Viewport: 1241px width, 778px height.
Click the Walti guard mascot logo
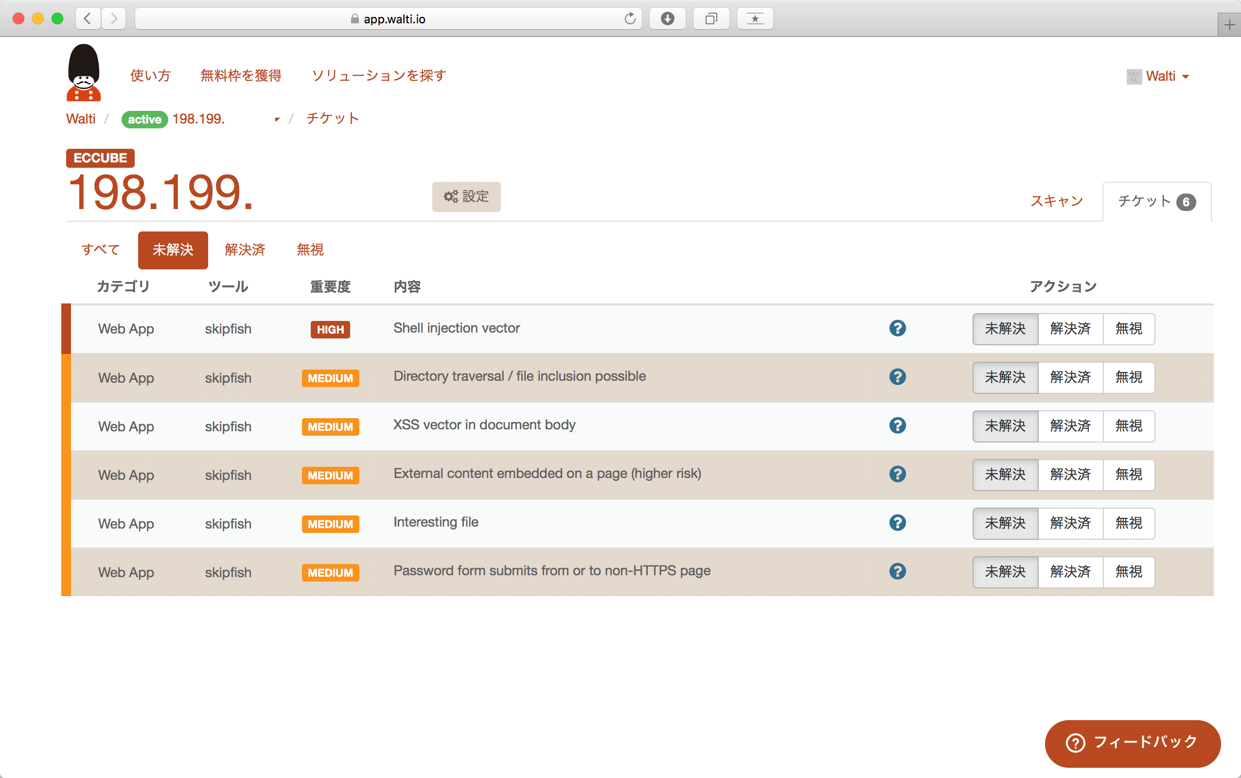tap(83, 72)
